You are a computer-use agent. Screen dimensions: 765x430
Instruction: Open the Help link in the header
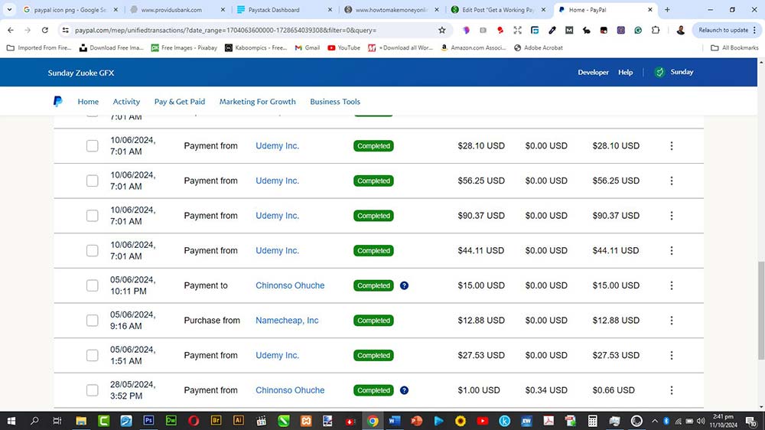click(x=625, y=72)
